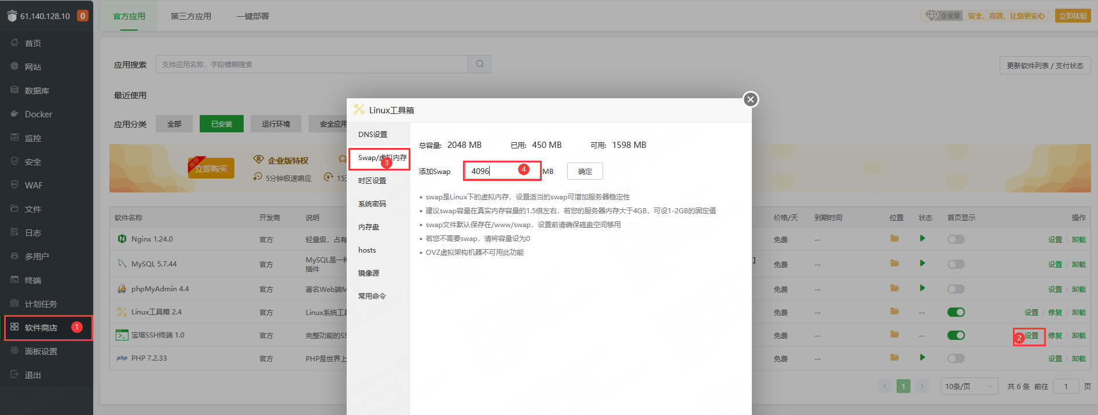
Task: Switch to 官方应用 tab
Action: 129,16
